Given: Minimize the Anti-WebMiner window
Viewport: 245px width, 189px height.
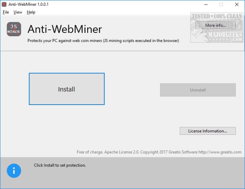Looking at the screenshot, I should (206, 4).
